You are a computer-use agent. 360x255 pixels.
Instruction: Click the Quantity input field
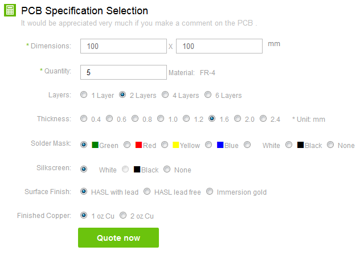click(123, 72)
